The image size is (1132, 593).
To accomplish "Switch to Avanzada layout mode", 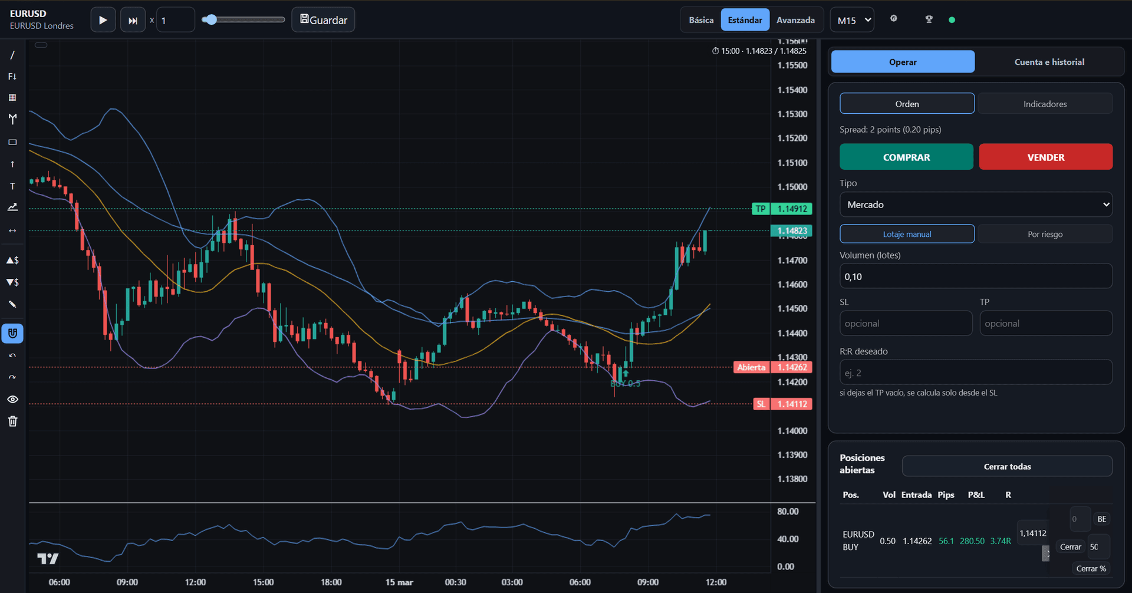I will point(795,20).
